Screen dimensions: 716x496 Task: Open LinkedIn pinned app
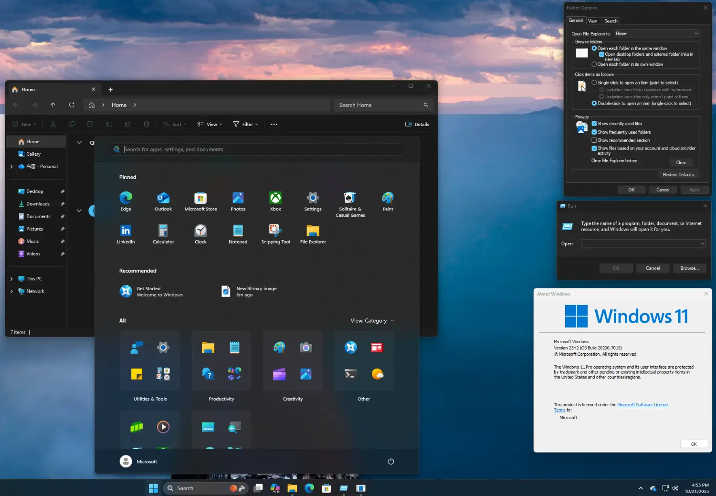pos(126,234)
